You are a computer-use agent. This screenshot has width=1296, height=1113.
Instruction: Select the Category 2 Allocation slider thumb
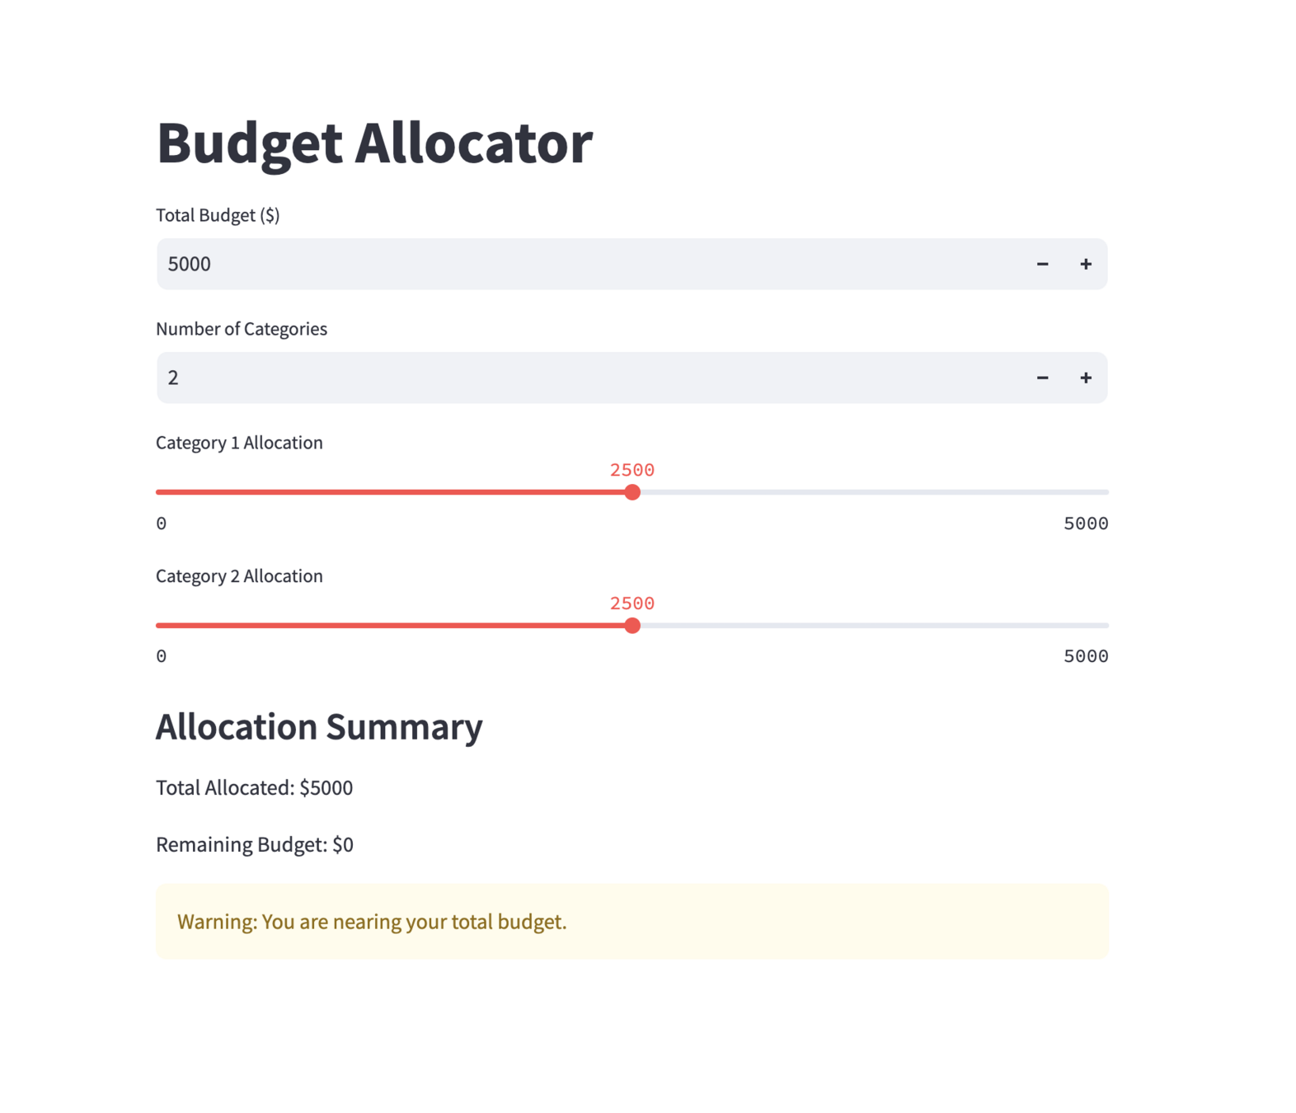[x=632, y=626]
